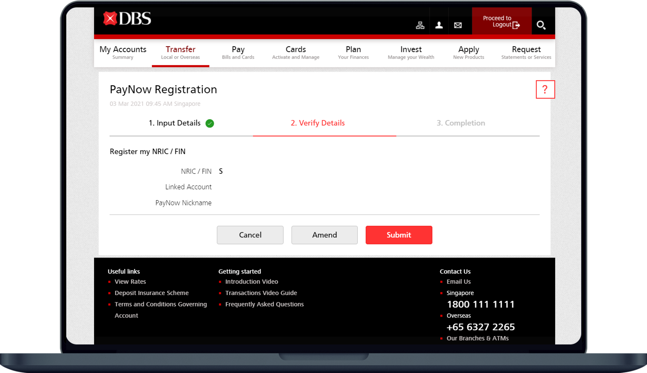647x373 pixels.
Task: Open Cards Activate and Manage menu
Action: click(296, 52)
